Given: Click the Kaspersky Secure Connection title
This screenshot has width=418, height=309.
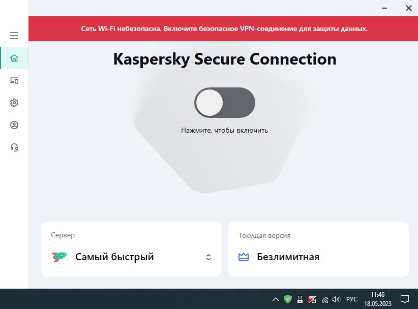Looking at the screenshot, I should click(225, 59).
